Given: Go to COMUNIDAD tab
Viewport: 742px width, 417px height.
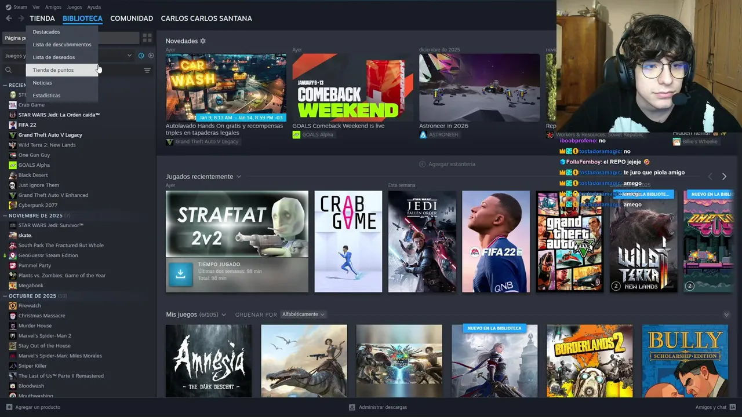Looking at the screenshot, I should point(132,19).
